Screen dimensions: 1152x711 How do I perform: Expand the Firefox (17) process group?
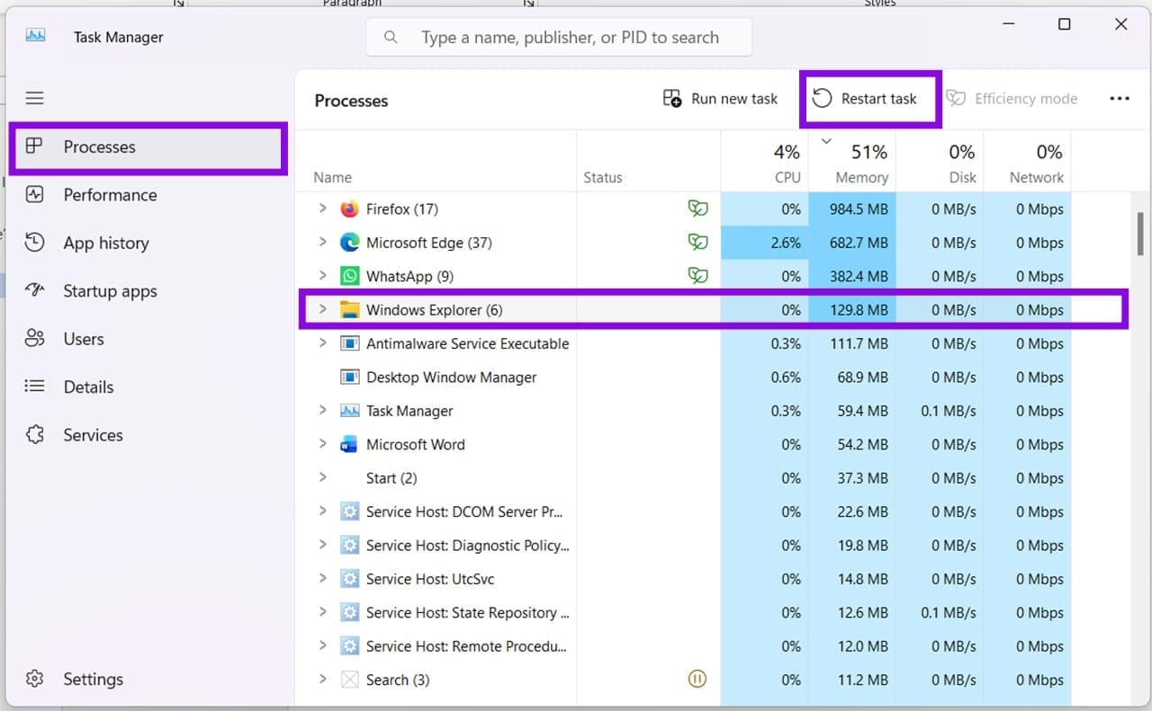[323, 209]
